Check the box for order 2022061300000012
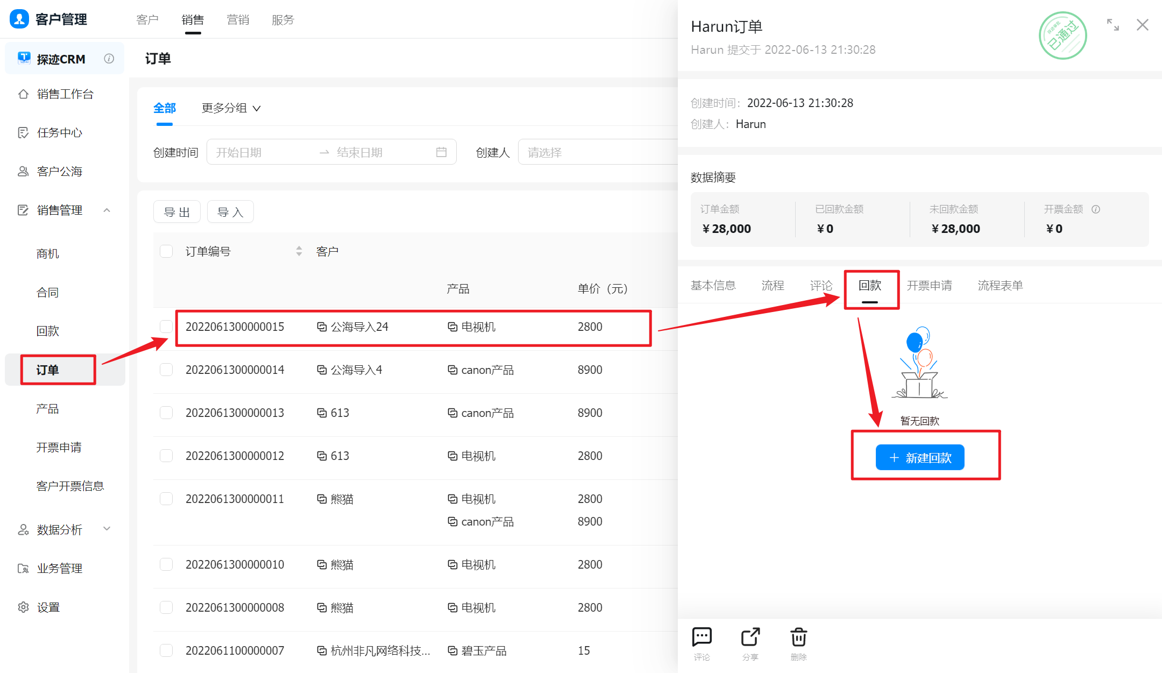The height and width of the screenshot is (673, 1162). (x=166, y=456)
